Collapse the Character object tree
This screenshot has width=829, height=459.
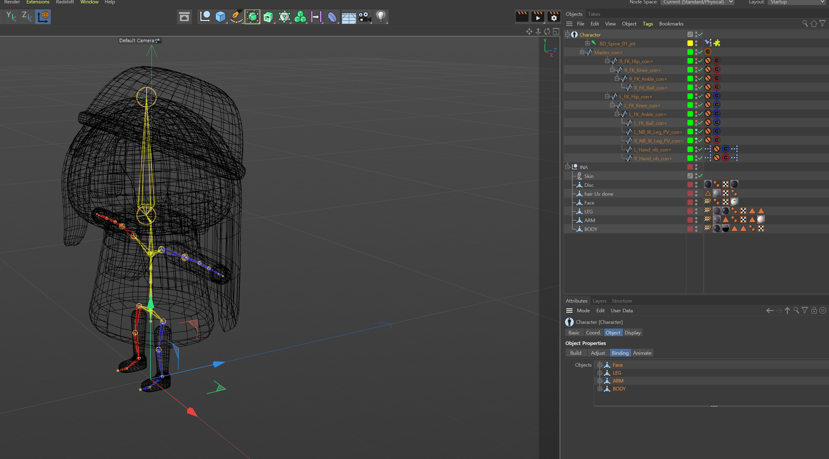click(567, 35)
